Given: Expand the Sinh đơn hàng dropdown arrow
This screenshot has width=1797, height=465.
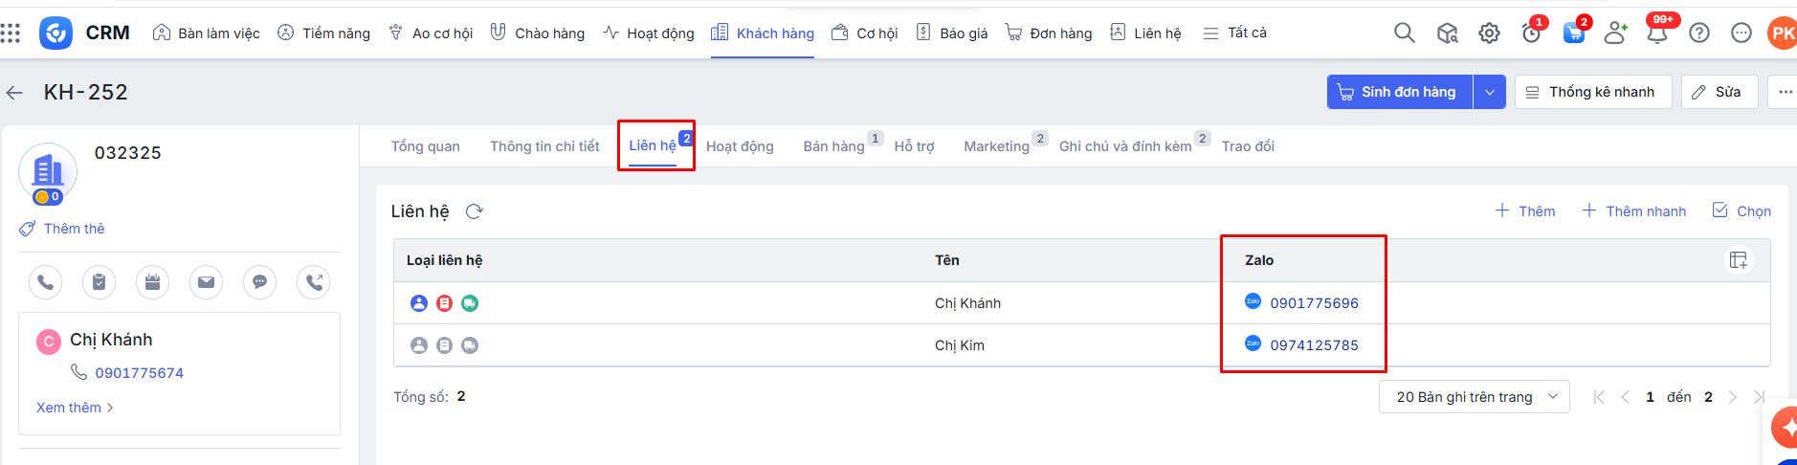Looking at the screenshot, I should click(1489, 93).
